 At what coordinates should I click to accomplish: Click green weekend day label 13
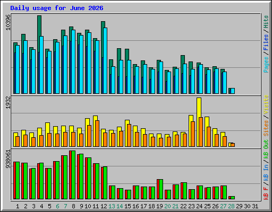click(112, 206)
